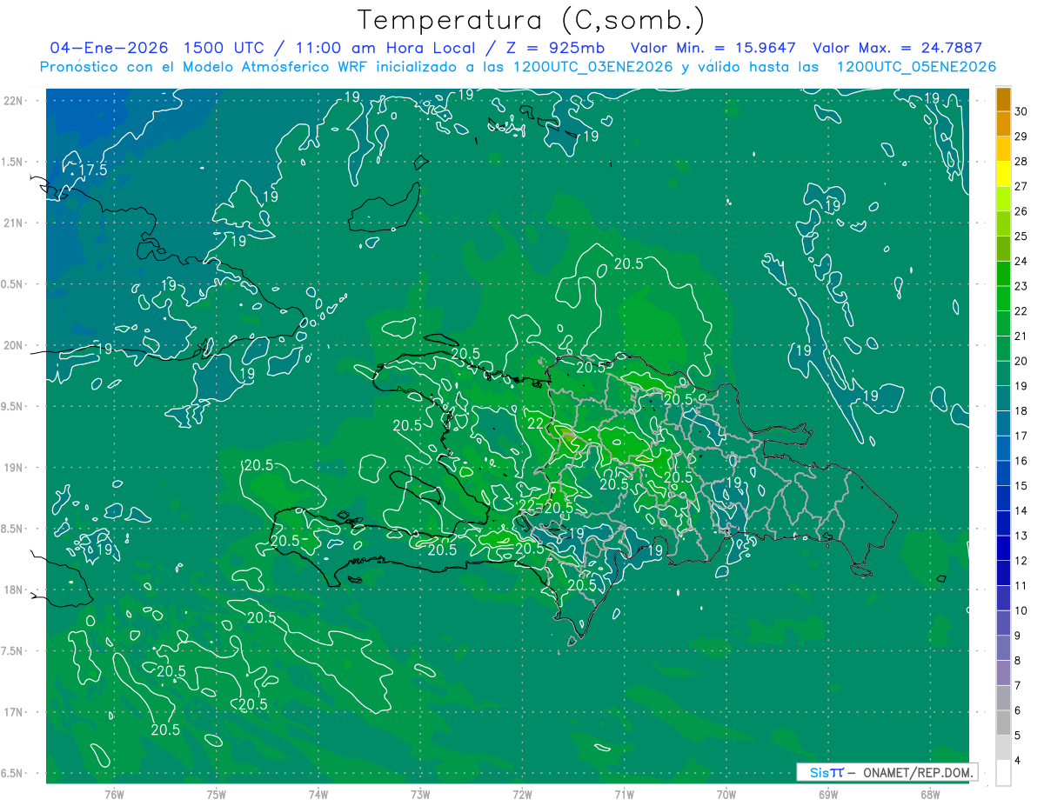1044x806 pixels.
Task: Click the "75W" longitude label
Action: pyautogui.click(x=217, y=795)
